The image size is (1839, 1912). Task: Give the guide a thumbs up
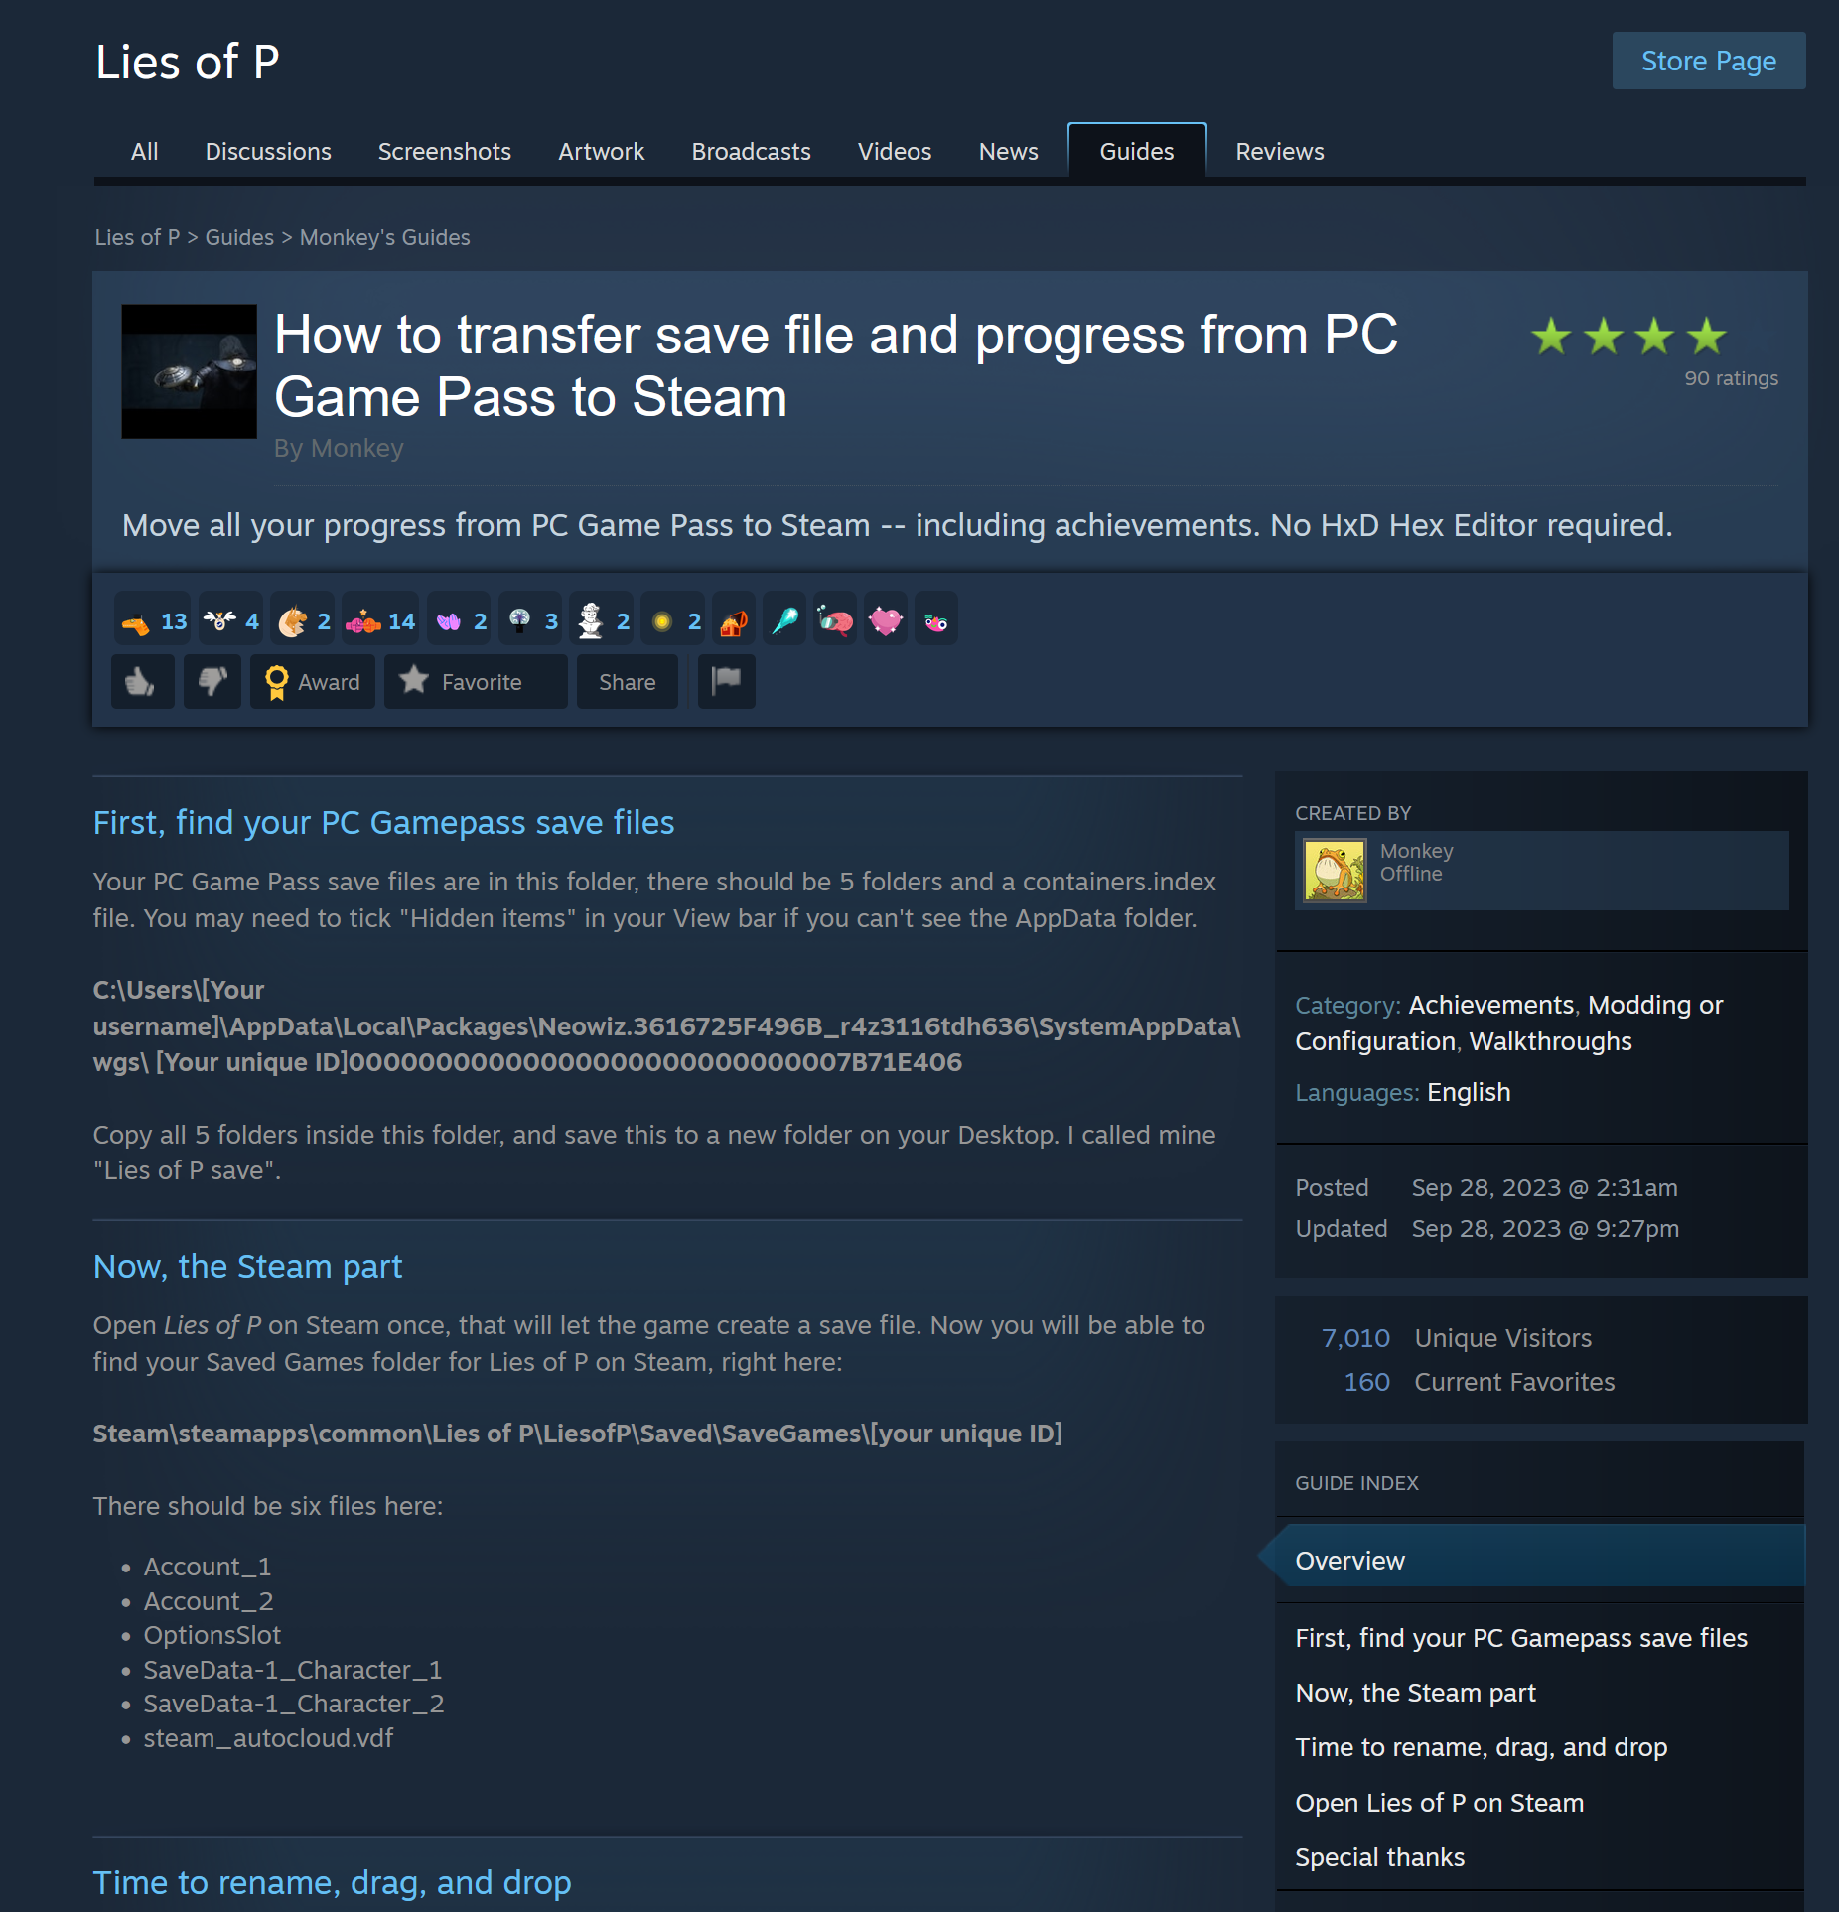[142, 681]
